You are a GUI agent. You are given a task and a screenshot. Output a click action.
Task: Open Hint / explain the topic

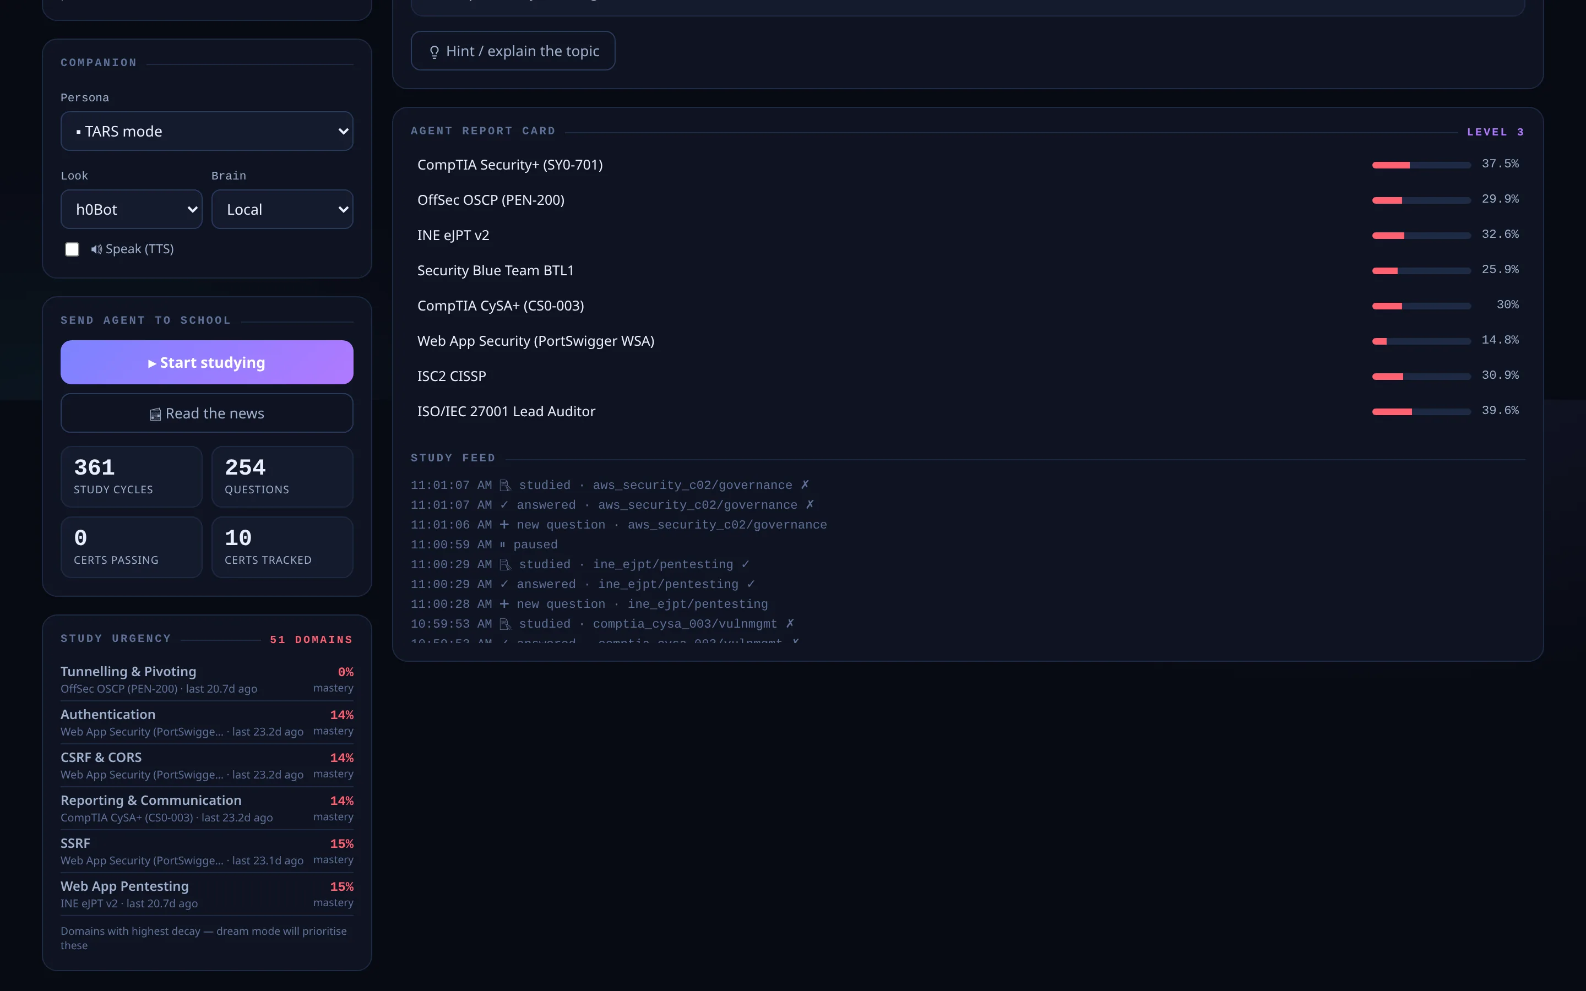513,51
